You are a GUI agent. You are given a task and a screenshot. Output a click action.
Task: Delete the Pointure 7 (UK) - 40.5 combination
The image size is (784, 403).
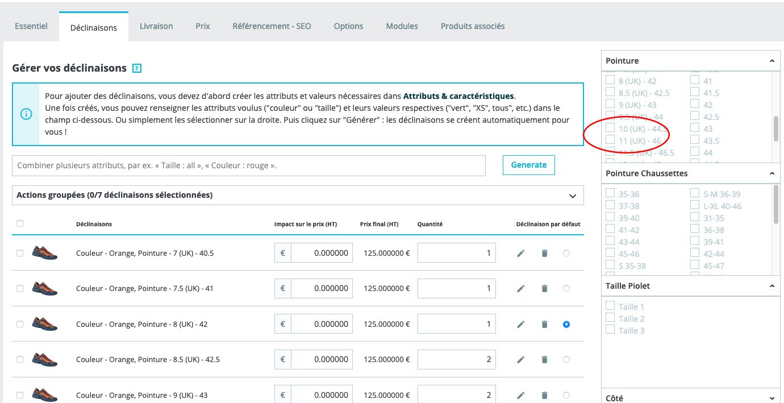coord(544,253)
